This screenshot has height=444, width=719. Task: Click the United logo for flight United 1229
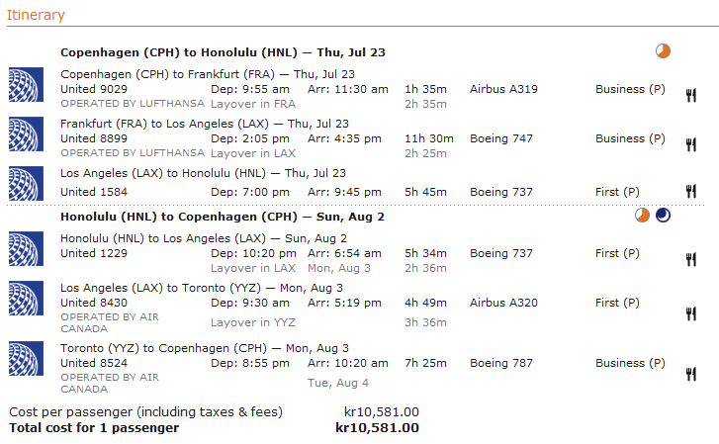coord(26,247)
